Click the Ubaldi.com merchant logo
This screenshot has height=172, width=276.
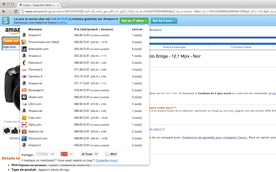pos(24,97)
